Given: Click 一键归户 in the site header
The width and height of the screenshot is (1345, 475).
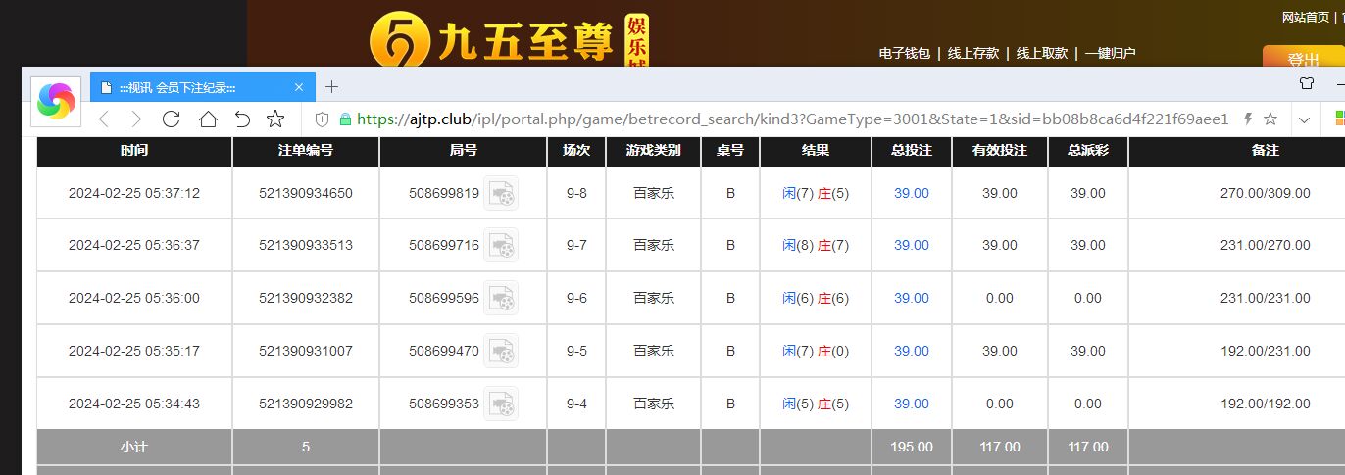Looking at the screenshot, I should point(1110,53).
